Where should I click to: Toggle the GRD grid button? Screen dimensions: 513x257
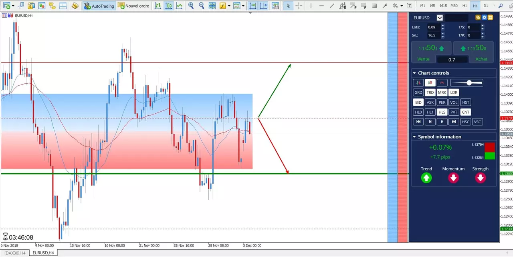point(418,92)
